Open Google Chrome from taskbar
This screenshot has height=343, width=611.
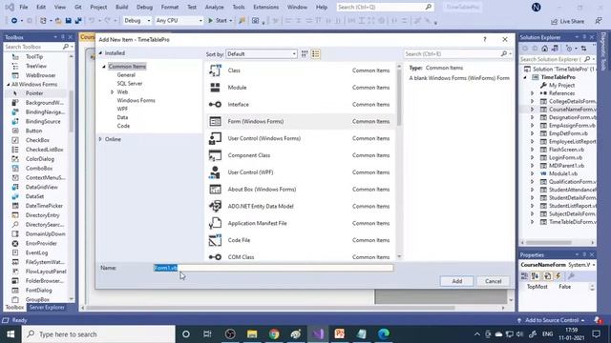tap(274, 334)
